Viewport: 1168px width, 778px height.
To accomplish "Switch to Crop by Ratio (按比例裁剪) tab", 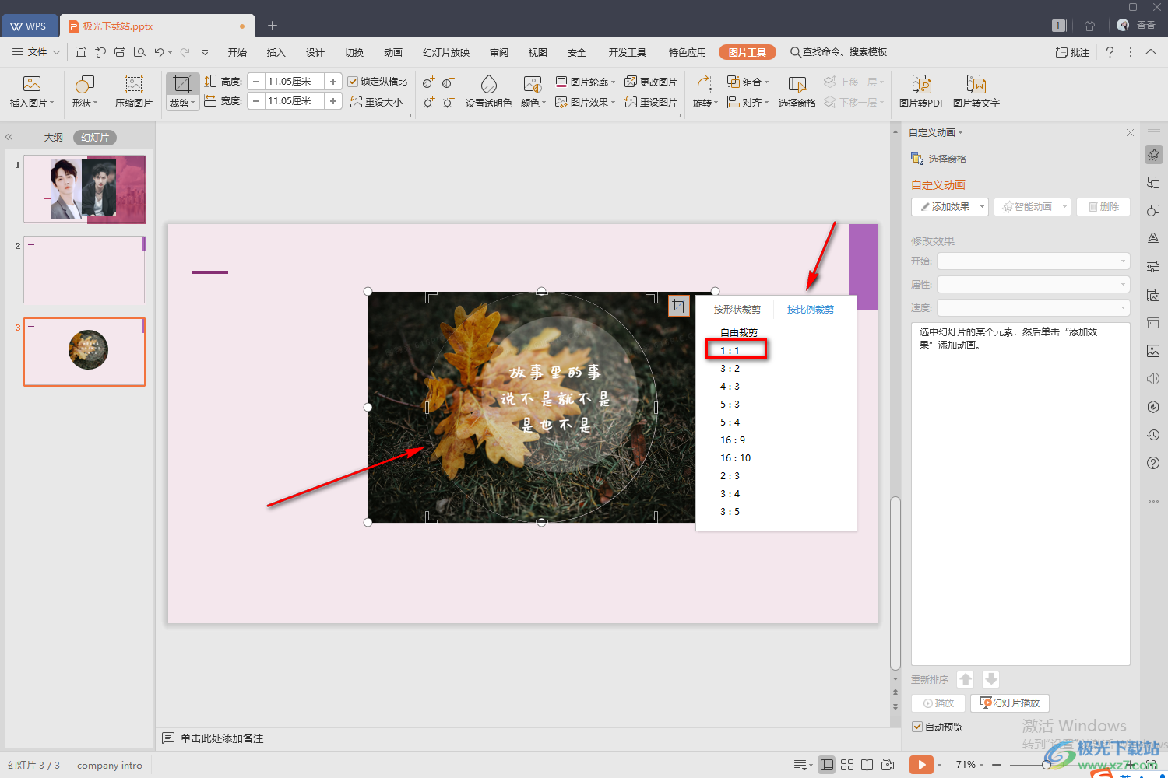I will point(810,310).
